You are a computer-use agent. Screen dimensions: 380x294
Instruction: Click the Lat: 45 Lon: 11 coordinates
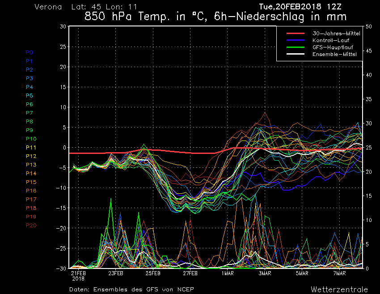click(x=104, y=7)
